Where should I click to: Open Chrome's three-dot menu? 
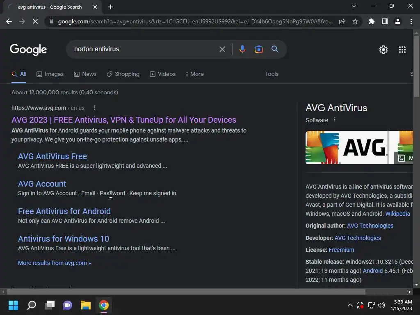pyautogui.click(x=411, y=21)
